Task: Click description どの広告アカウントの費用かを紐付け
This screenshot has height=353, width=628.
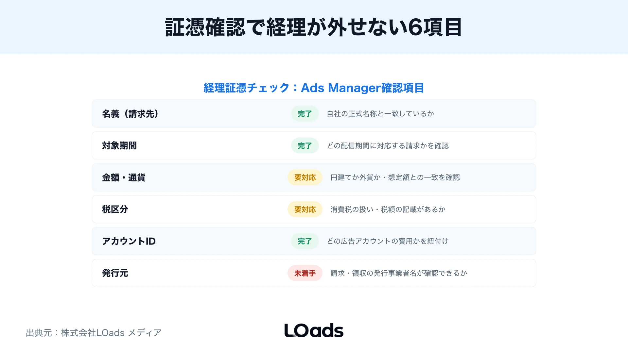Action: [388, 241]
